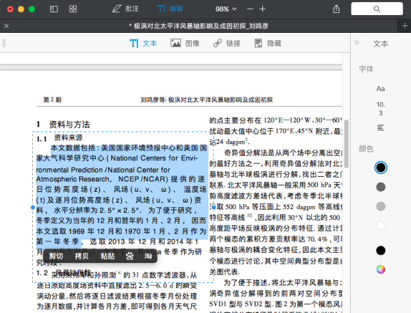Click the 淘 icon in popup menu
This screenshot has height=313, width=411.
(x=148, y=256)
